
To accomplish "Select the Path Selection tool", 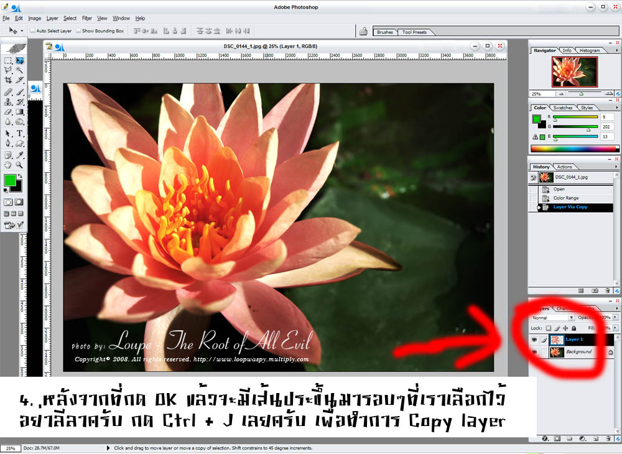I will pyautogui.click(x=8, y=134).
